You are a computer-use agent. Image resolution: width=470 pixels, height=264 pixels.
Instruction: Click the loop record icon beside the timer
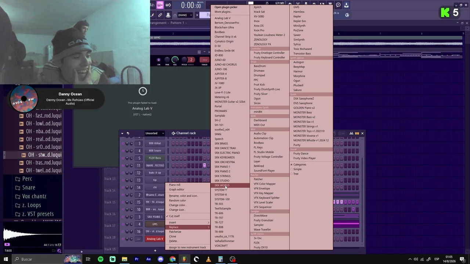[168, 5]
